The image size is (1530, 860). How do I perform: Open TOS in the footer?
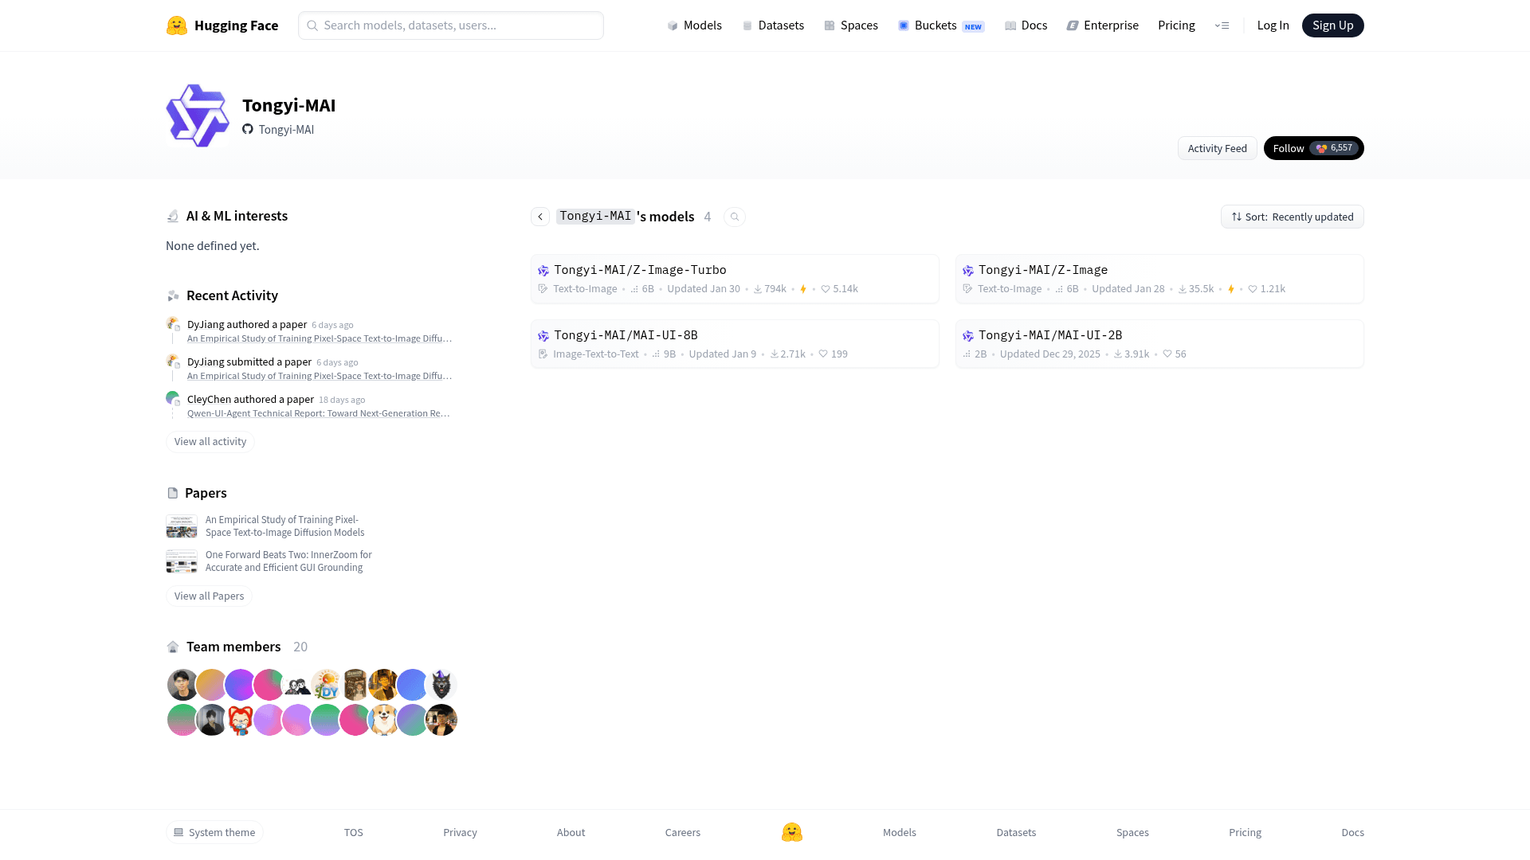coord(354,832)
